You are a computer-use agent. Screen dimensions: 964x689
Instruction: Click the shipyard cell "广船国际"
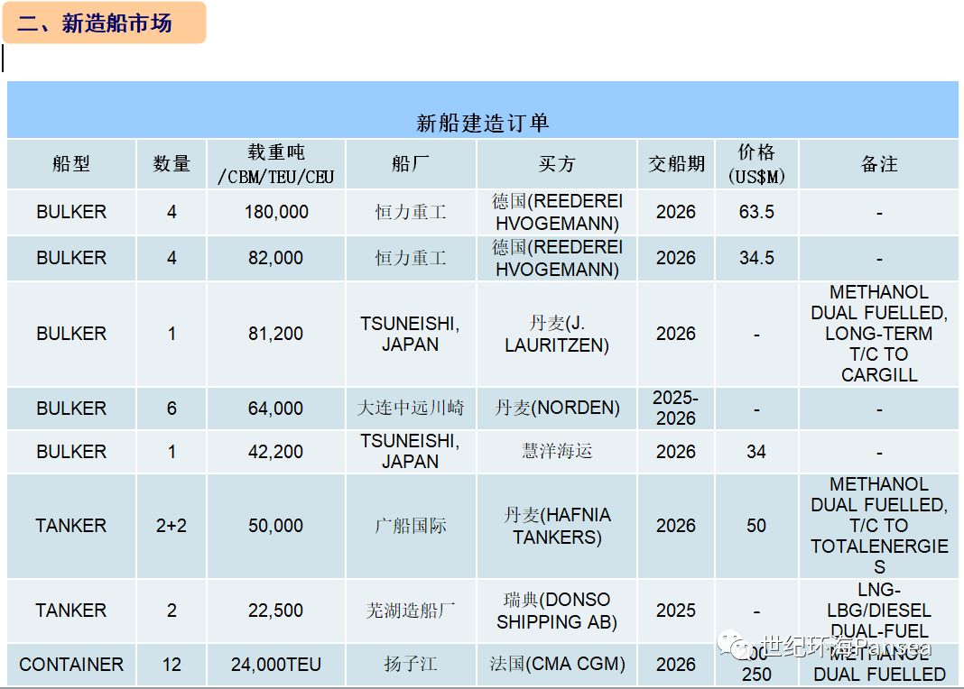(411, 526)
